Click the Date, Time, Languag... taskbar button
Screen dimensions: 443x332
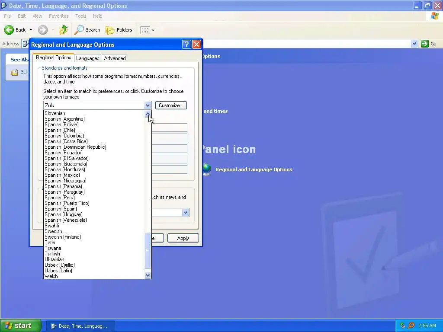click(x=80, y=326)
